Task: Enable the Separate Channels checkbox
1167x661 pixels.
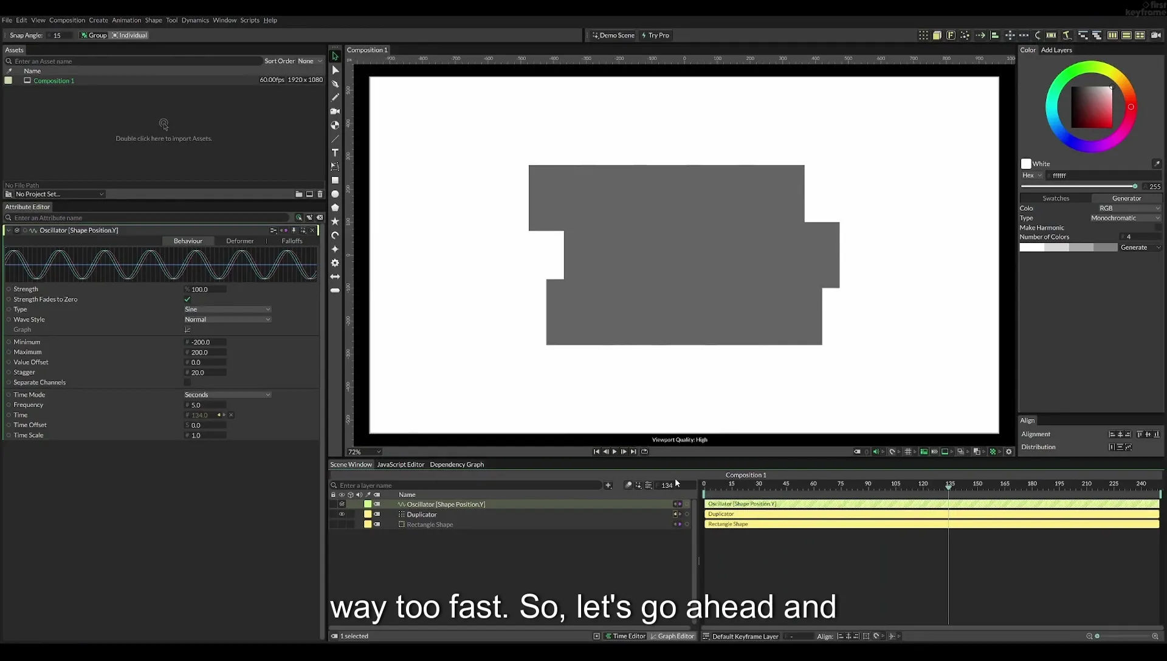Action: pyautogui.click(x=187, y=383)
